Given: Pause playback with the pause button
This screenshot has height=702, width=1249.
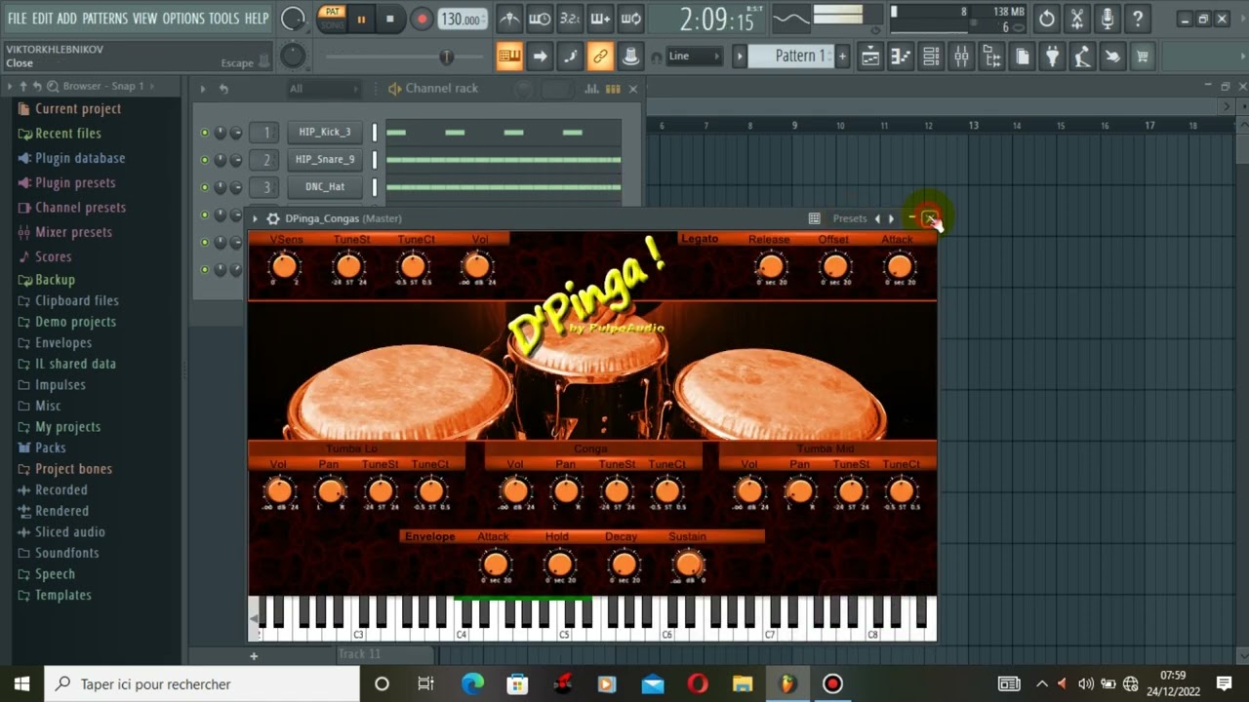Looking at the screenshot, I should [361, 19].
